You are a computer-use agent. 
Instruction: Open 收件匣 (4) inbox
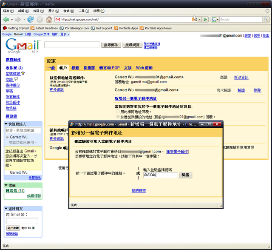pos(14,68)
